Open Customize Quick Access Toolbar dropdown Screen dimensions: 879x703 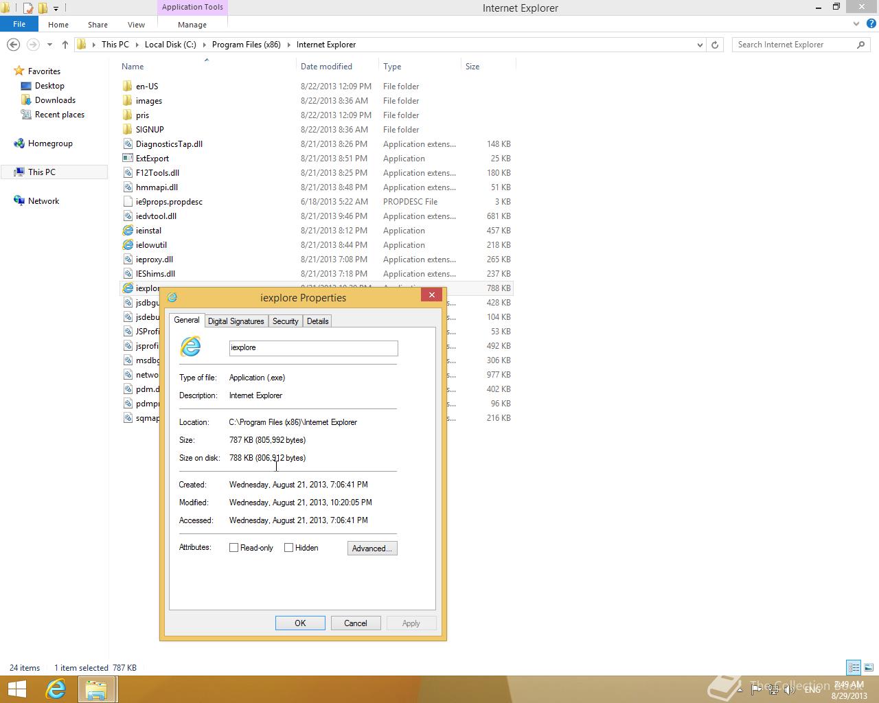(56, 8)
